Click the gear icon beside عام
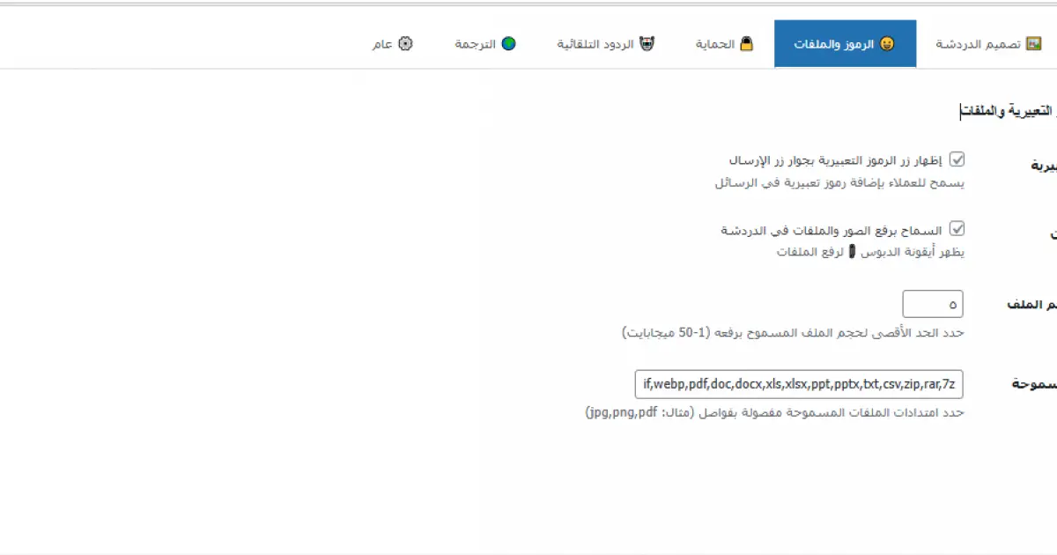Image resolution: width=1057 pixels, height=555 pixels. [x=405, y=44]
